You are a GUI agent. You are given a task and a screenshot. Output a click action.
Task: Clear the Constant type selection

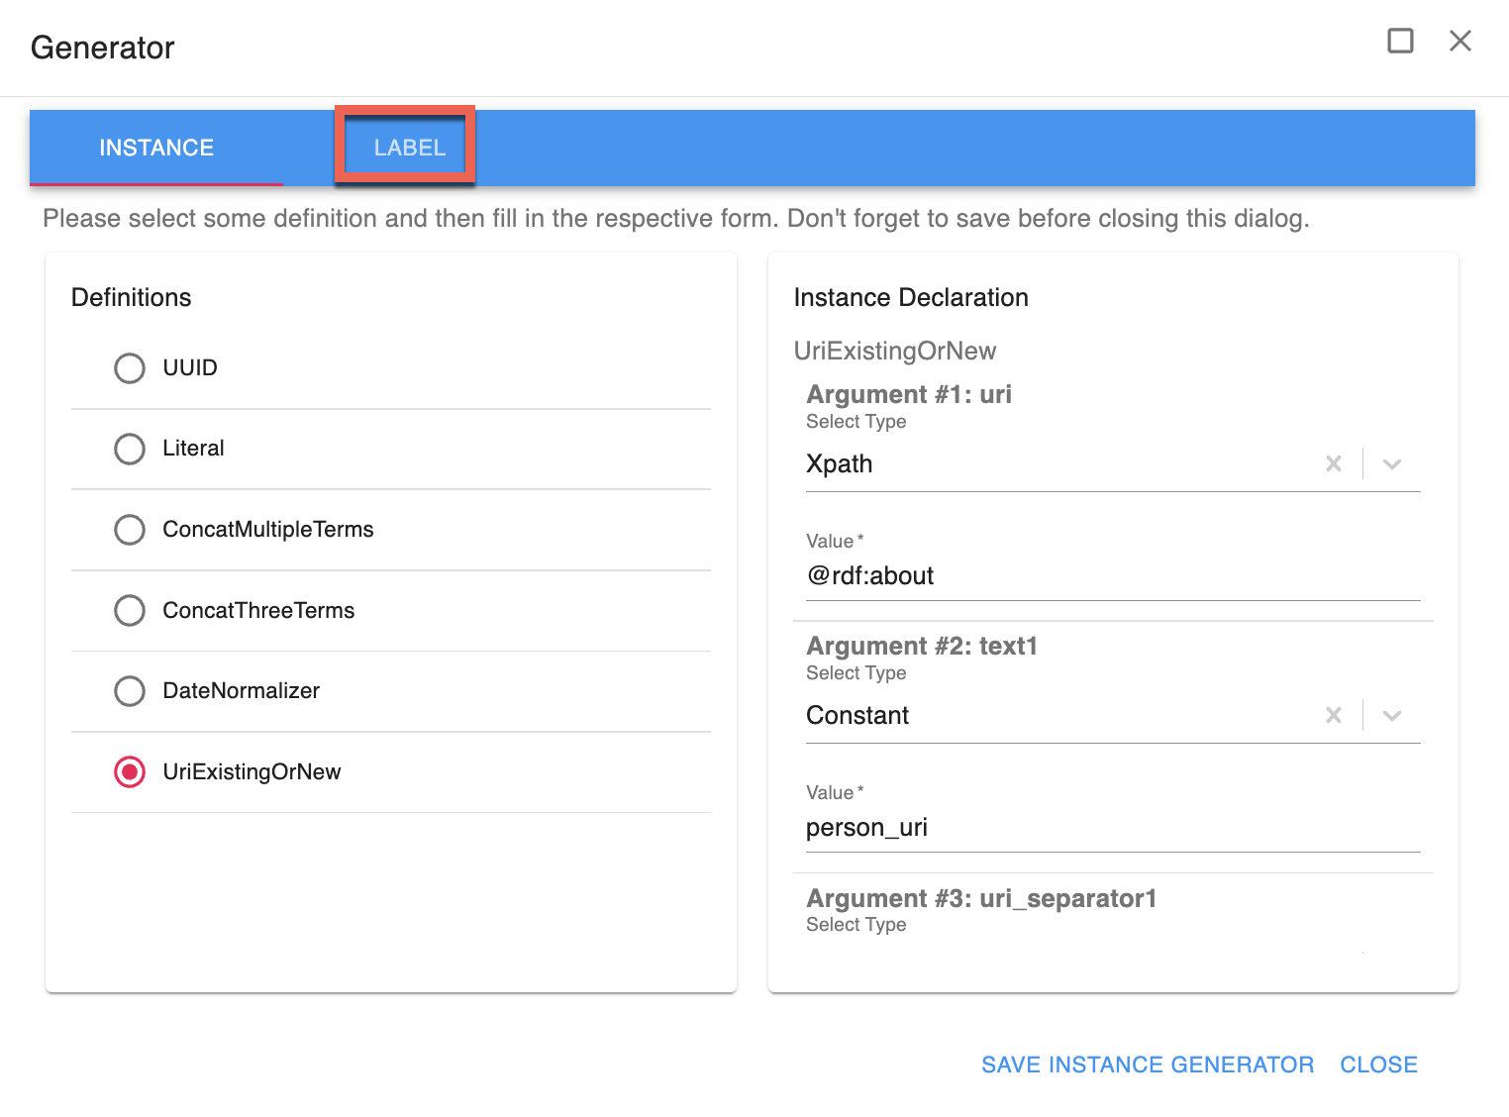coord(1334,715)
